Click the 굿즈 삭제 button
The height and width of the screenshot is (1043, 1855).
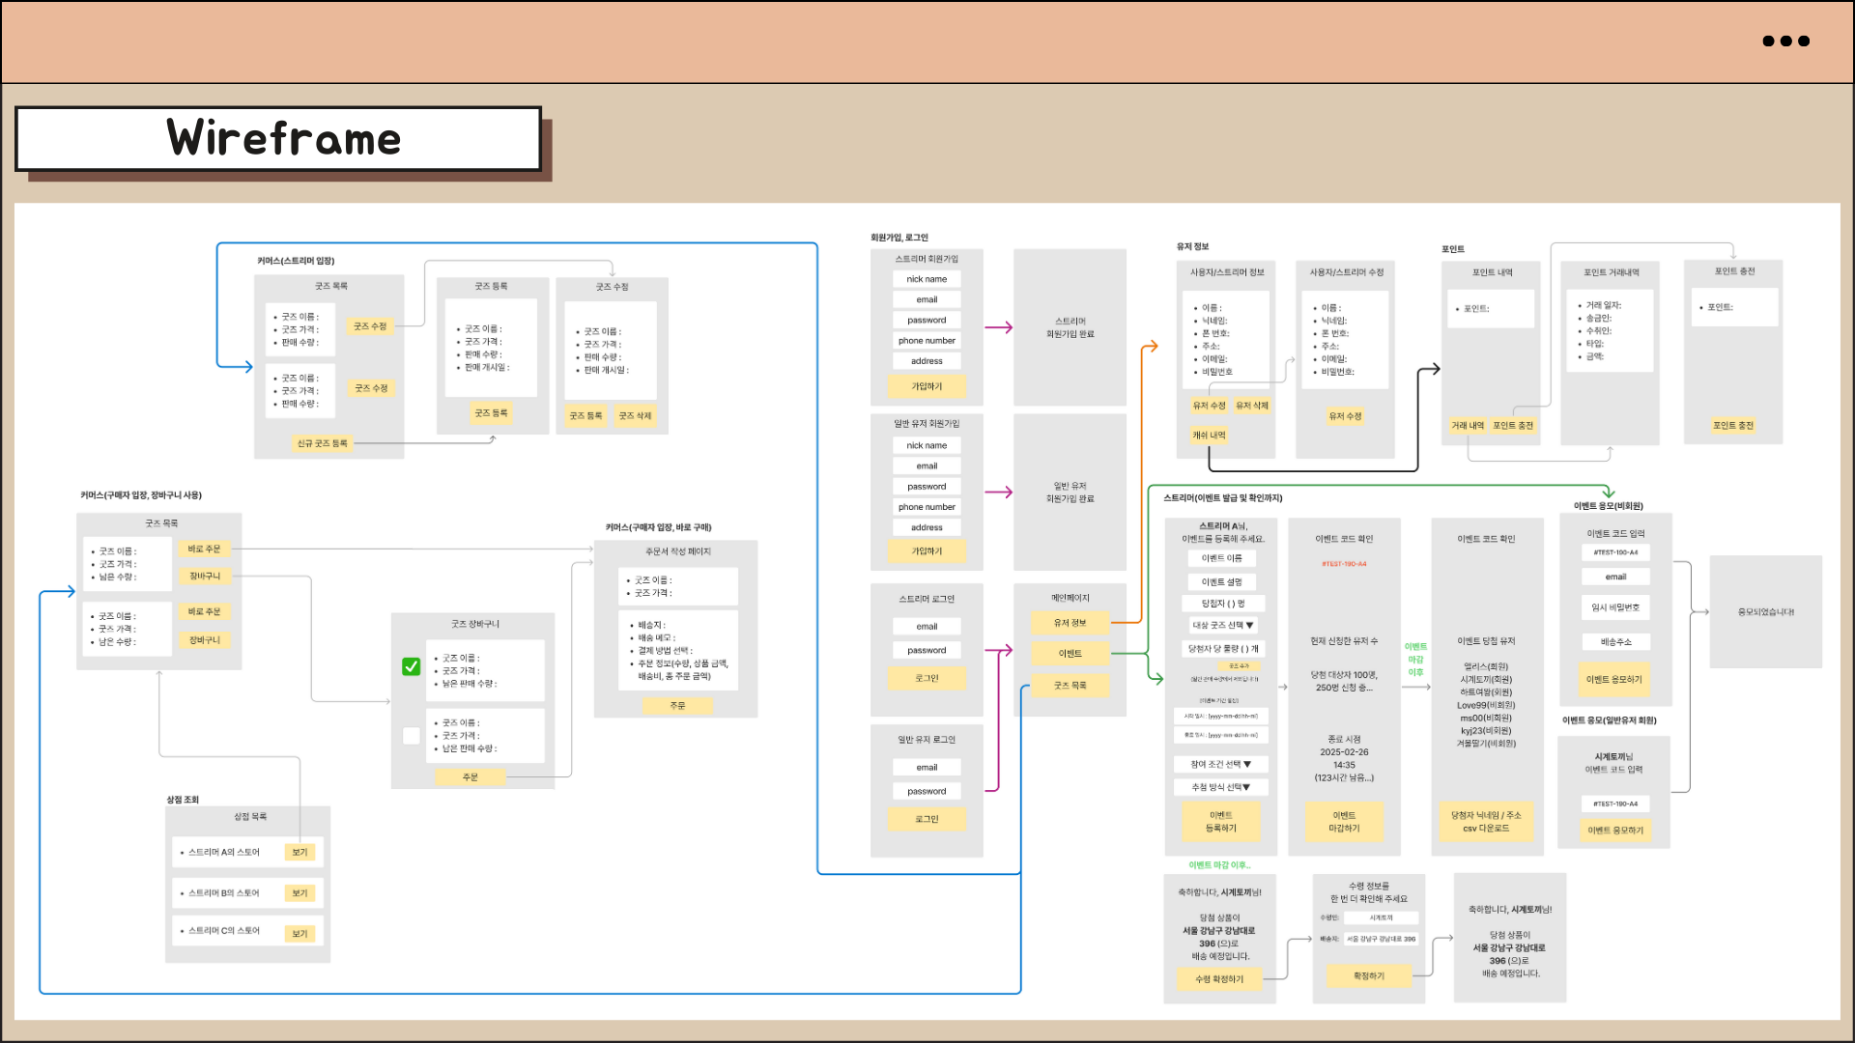click(x=635, y=416)
